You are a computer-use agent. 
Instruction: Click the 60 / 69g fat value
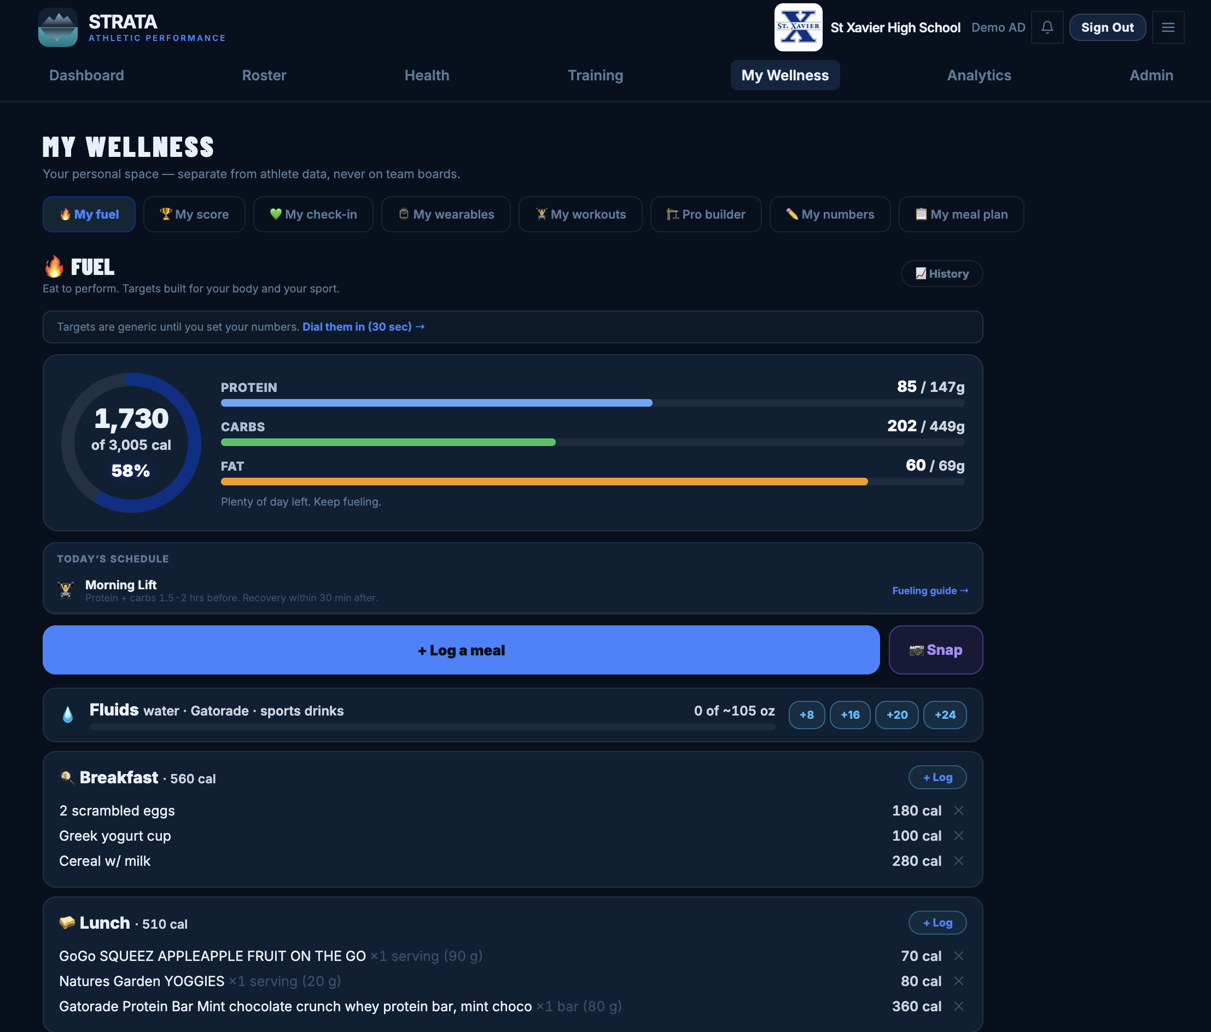(935, 465)
